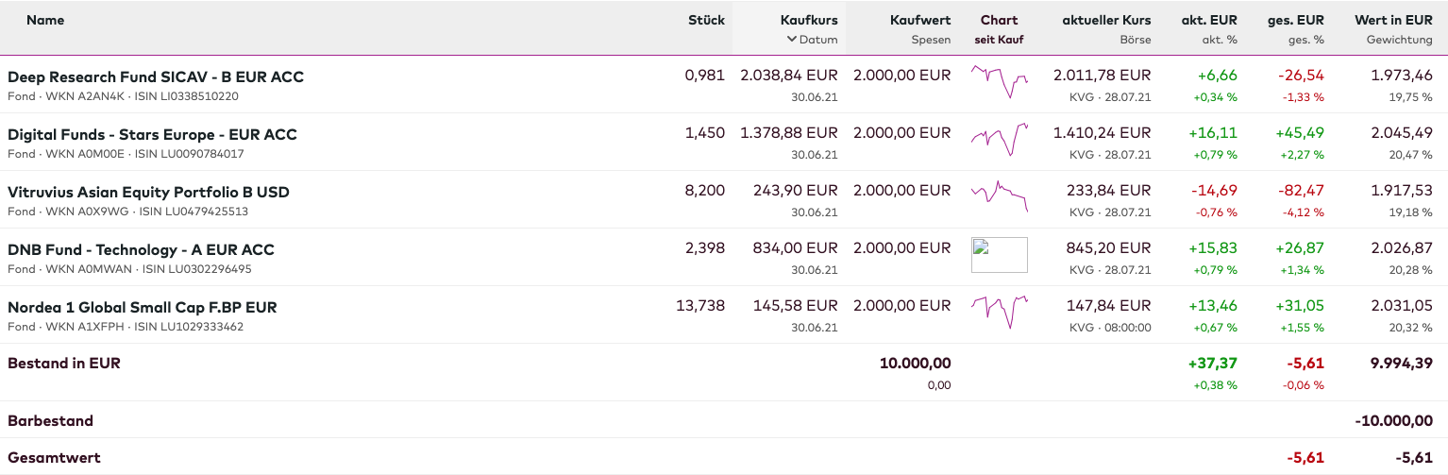
Task: Sort by the 'ges. EUR' column header
Action: (x=1296, y=20)
